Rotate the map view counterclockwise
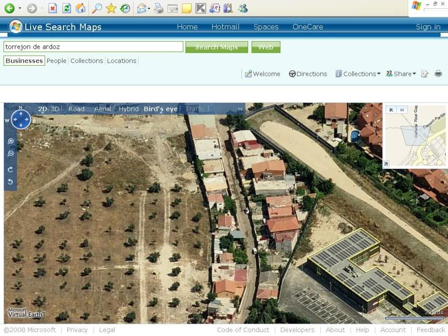 pyautogui.click(x=11, y=181)
